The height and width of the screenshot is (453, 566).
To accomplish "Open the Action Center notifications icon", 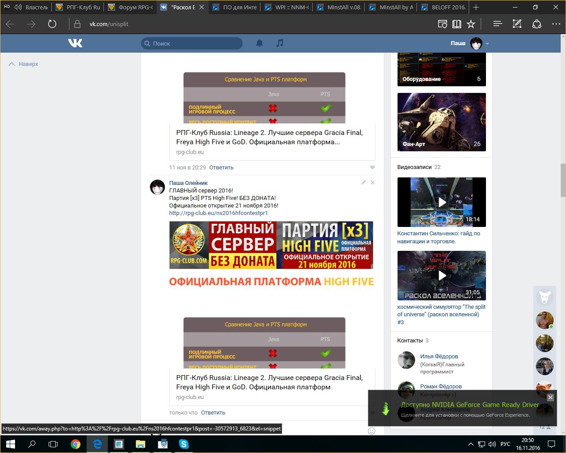I will [551, 444].
